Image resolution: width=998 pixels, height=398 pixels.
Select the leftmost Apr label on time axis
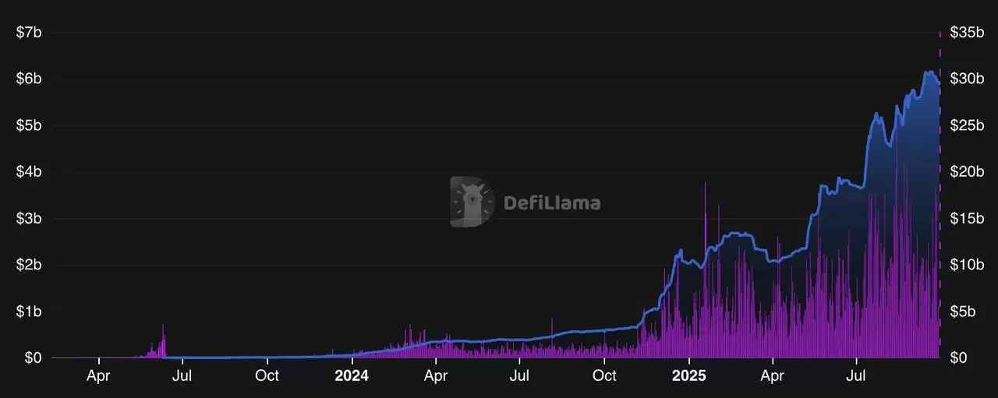(x=99, y=375)
